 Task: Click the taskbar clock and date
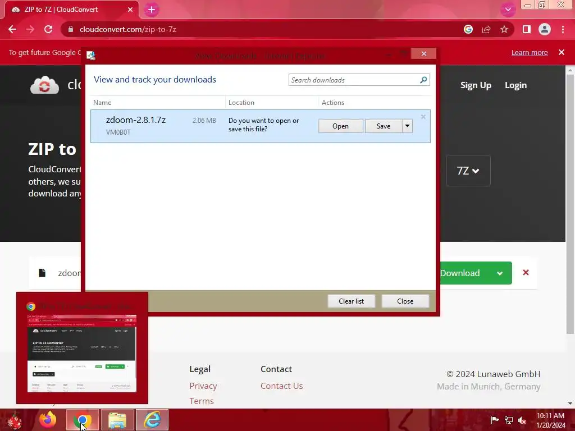tap(551, 420)
